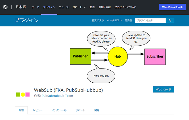This screenshot has width=189, height=120.
Task: Click the プラグイン page heading
Action: point(27,20)
